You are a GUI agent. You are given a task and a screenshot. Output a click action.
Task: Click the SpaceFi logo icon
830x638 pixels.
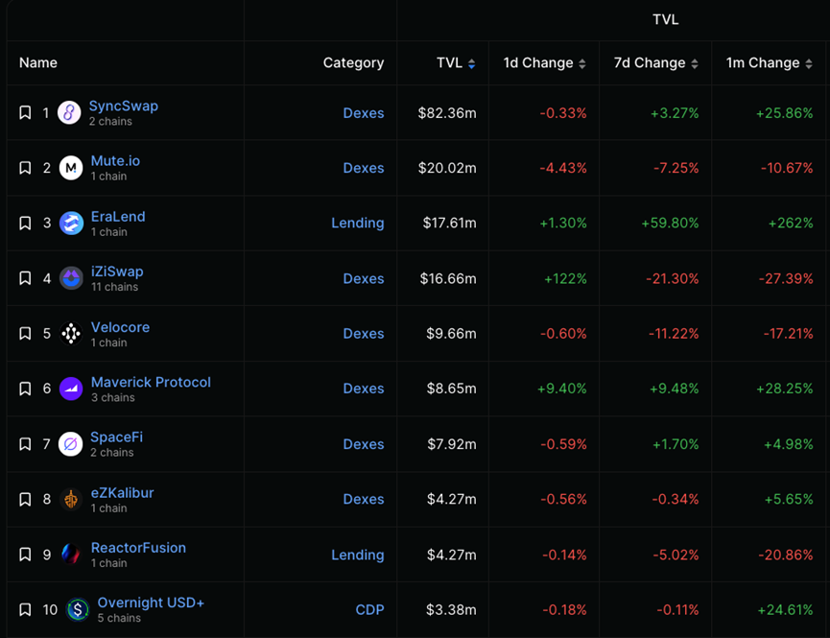(70, 444)
